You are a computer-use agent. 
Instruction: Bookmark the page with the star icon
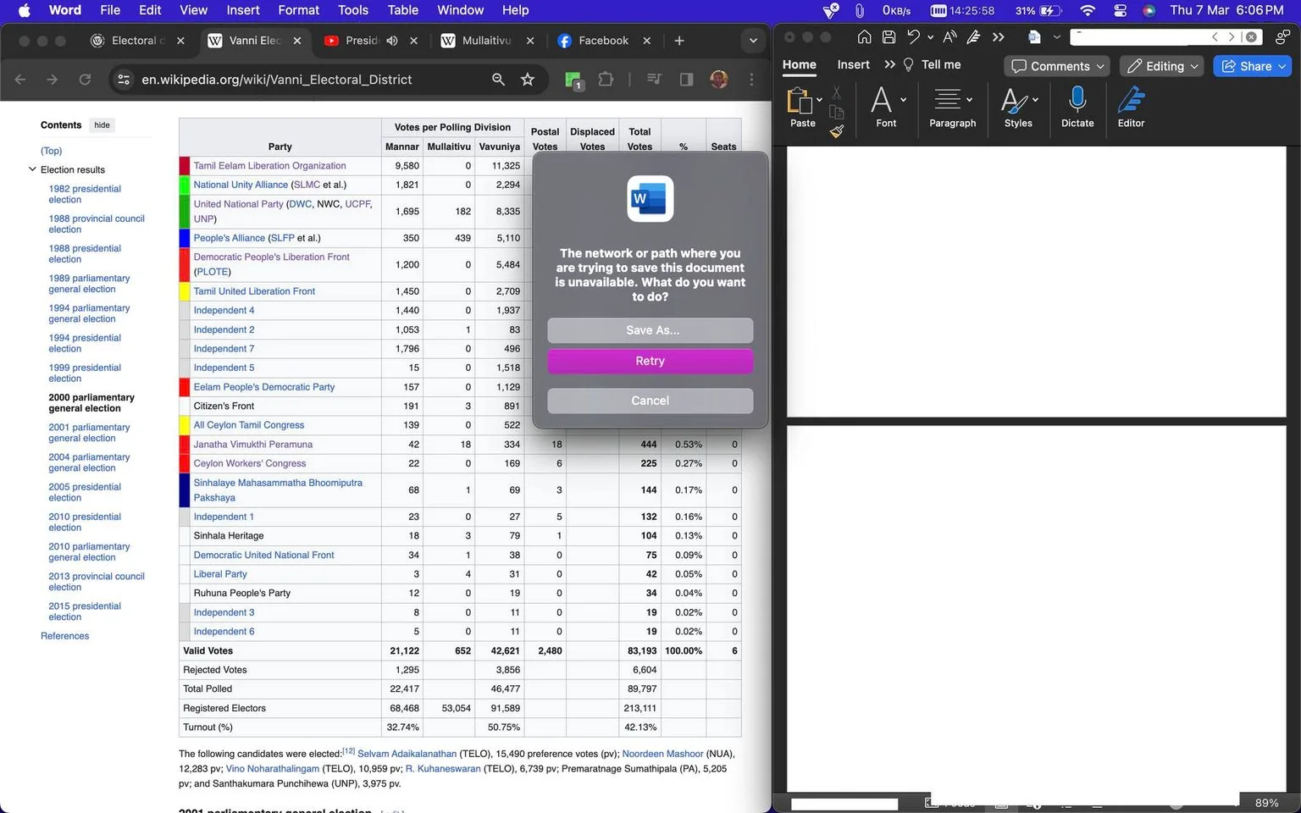coord(528,80)
